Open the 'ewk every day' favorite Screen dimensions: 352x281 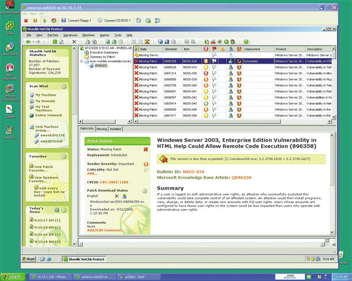(x=49, y=192)
